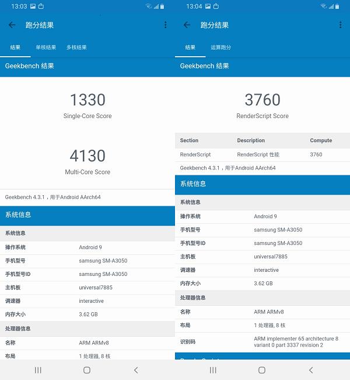The width and height of the screenshot is (350, 380).
Task: Tap the 3760 RenderScript score
Action: (x=262, y=99)
